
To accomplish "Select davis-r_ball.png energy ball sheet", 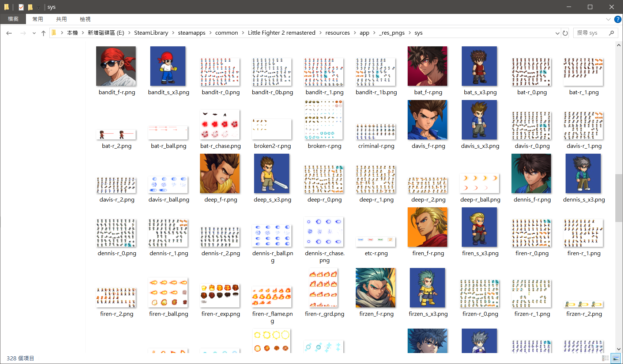I will coord(168,185).
